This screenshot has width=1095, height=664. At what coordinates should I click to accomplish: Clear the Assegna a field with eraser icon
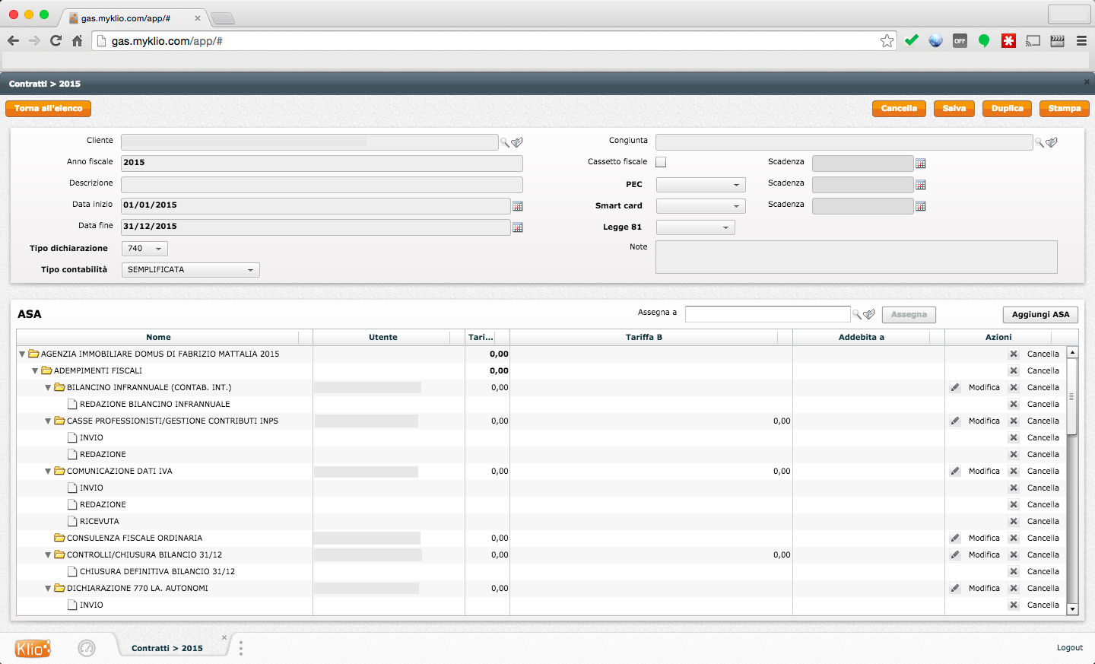(x=869, y=314)
